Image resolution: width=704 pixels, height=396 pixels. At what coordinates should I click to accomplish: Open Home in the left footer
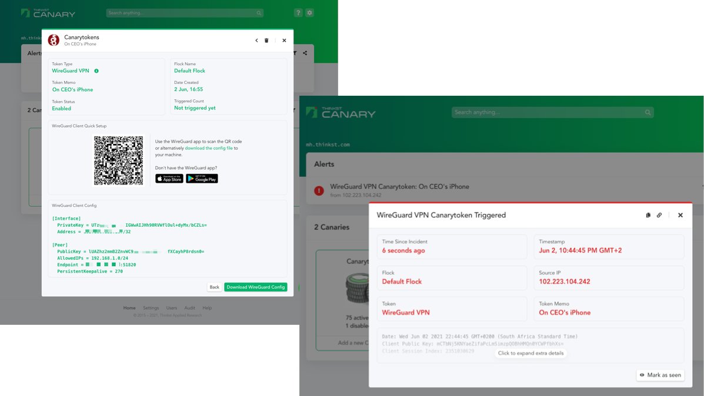(x=129, y=308)
